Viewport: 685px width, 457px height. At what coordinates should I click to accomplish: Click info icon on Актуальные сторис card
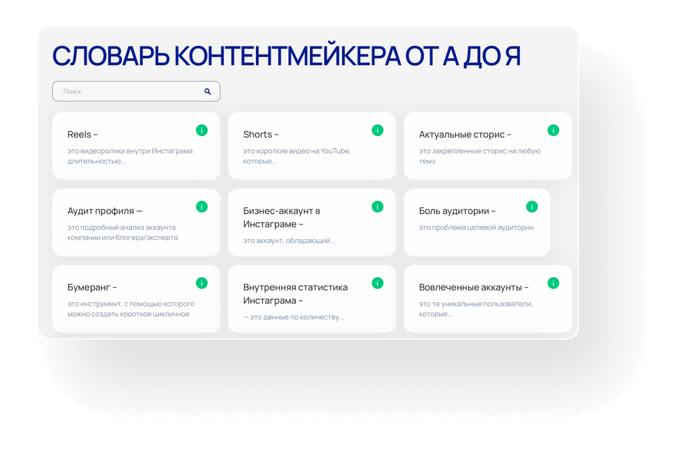tap(553, 130)
